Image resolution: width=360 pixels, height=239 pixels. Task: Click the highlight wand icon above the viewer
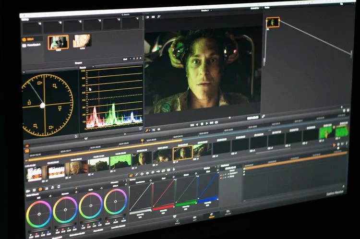pos(159,16)
